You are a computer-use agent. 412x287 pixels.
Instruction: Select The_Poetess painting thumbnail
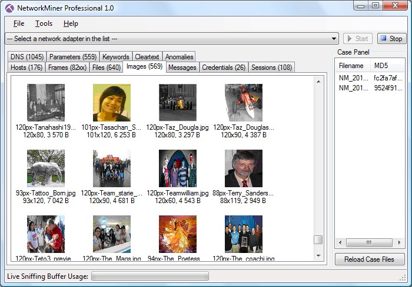(177, 234)
